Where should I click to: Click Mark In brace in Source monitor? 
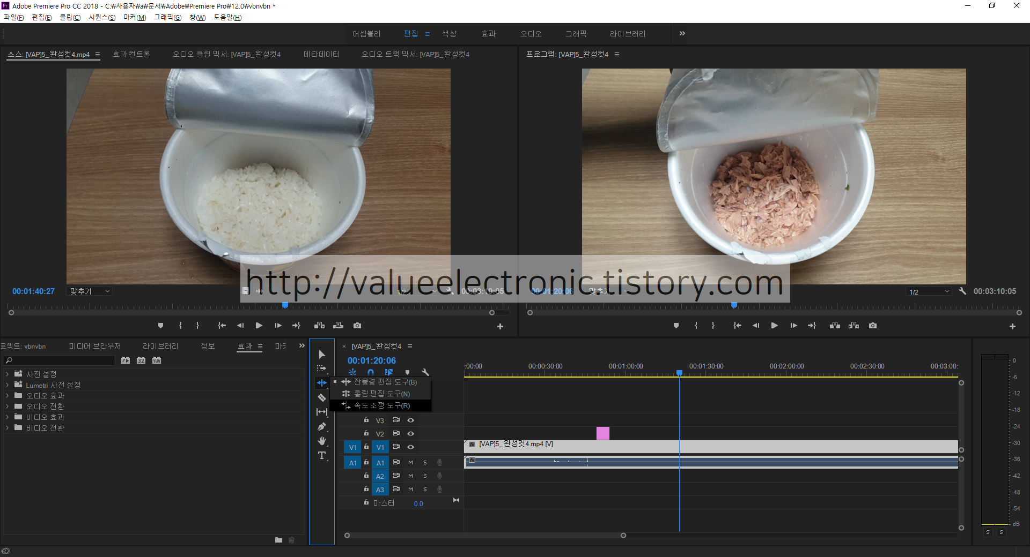pos(181,326)
